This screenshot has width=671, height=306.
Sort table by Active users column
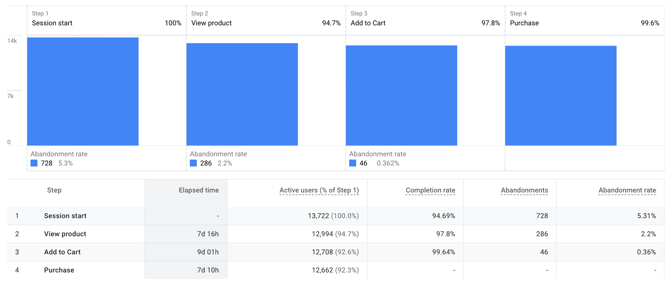(x=319, y=190)
